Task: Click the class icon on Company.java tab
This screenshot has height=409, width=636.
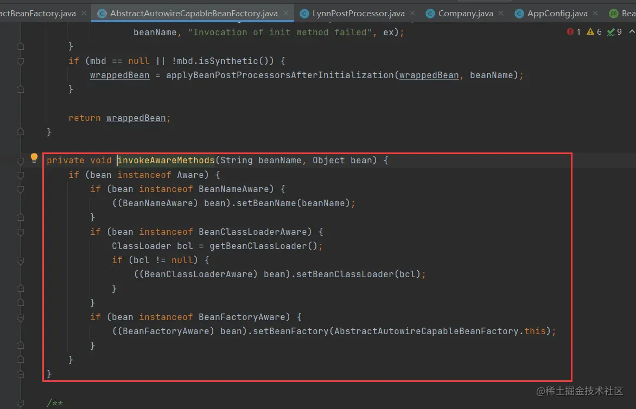Action: 430,14
